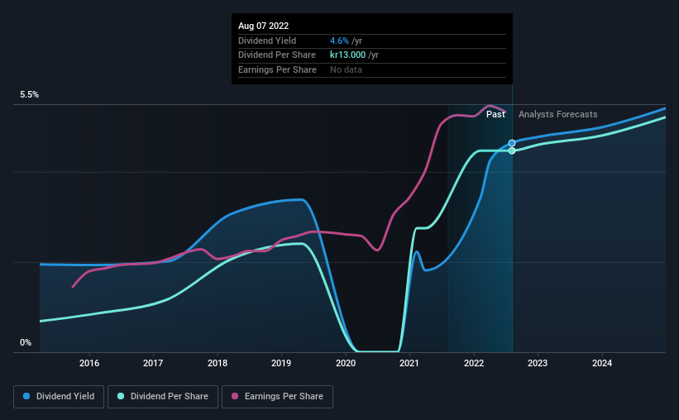Viewport: 679px width, 420px height.
Task: Toggle the Earnings Per Share legend button
Action: pyautogui.click(x=277, y=397)
